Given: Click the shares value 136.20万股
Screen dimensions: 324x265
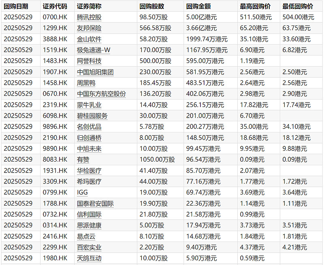Looking at the screenshot, I should click(156, 94).
